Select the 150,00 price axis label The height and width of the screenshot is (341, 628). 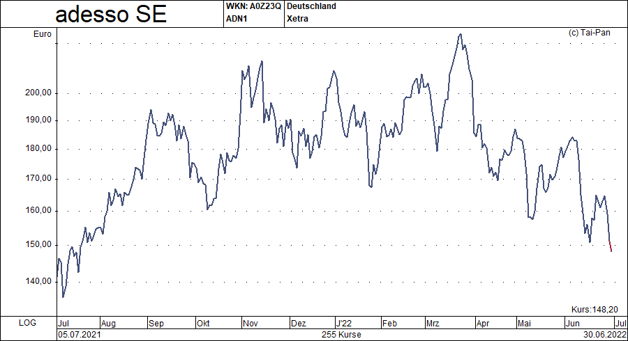(x=38, y=244)
